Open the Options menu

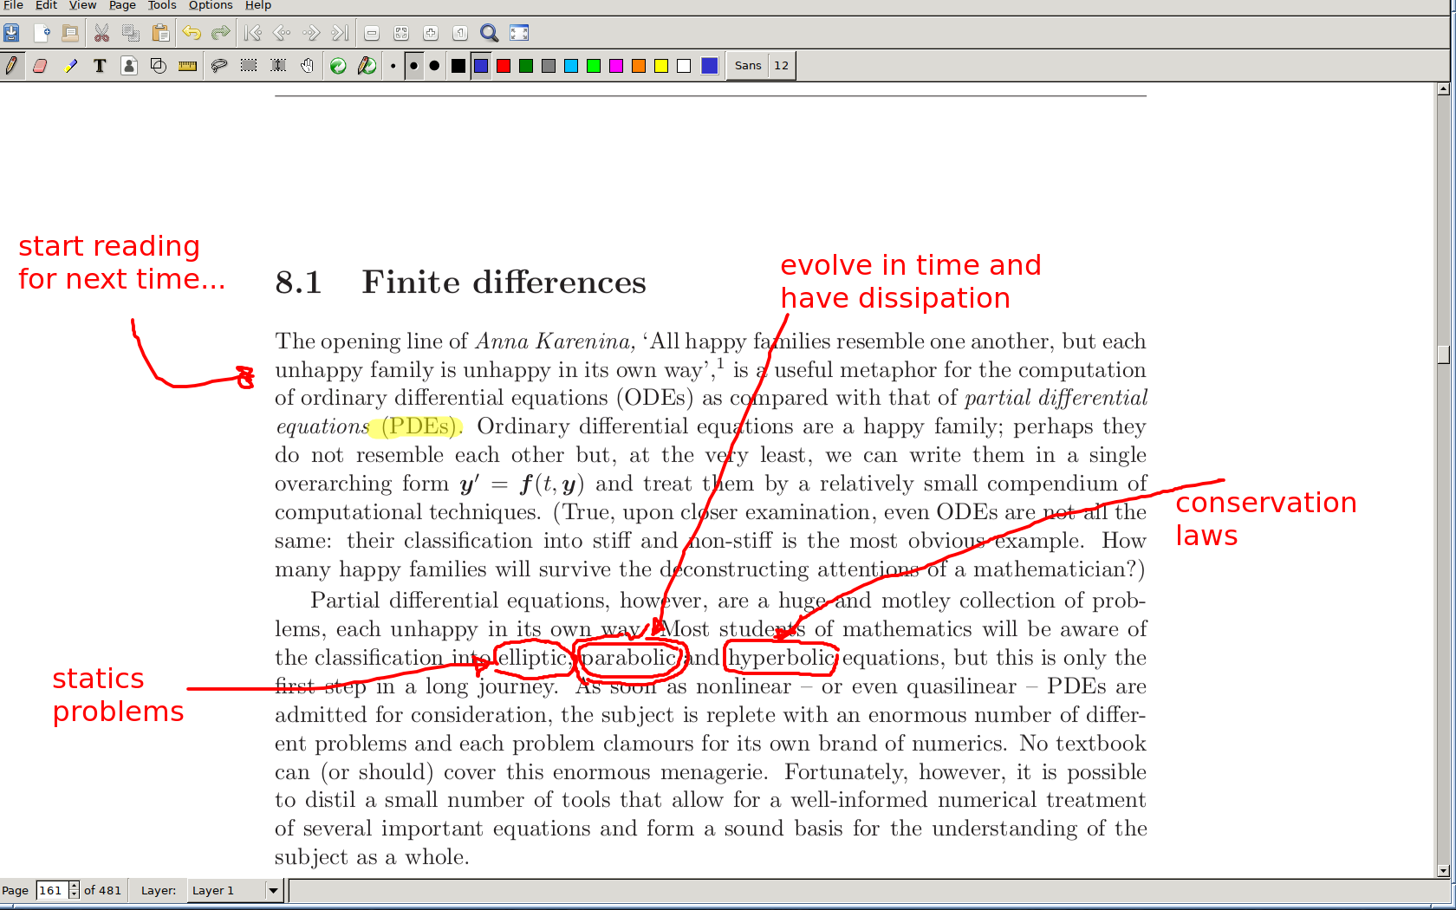click(x=211, y=5)
